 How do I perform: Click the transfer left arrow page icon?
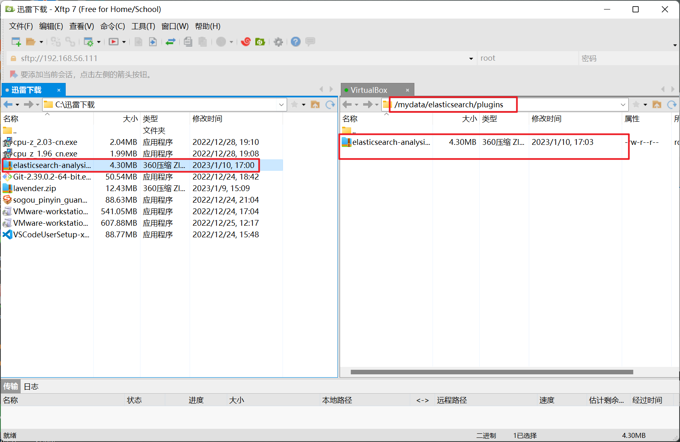139,42
